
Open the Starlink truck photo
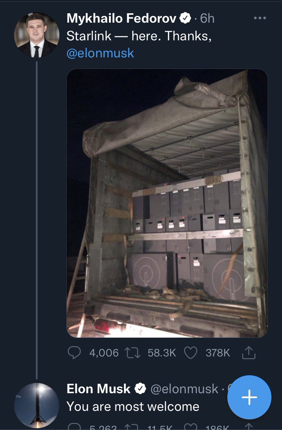pyautogui.click(x=167, y=203)
